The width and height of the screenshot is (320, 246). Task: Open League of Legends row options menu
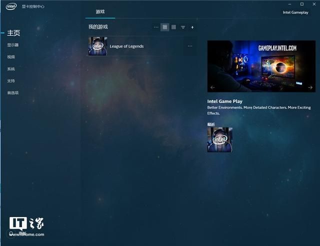(x=190, y=46)
